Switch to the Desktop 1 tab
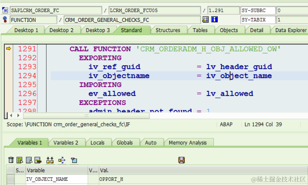Screen dimensions: 308x185 coord(26,30)
